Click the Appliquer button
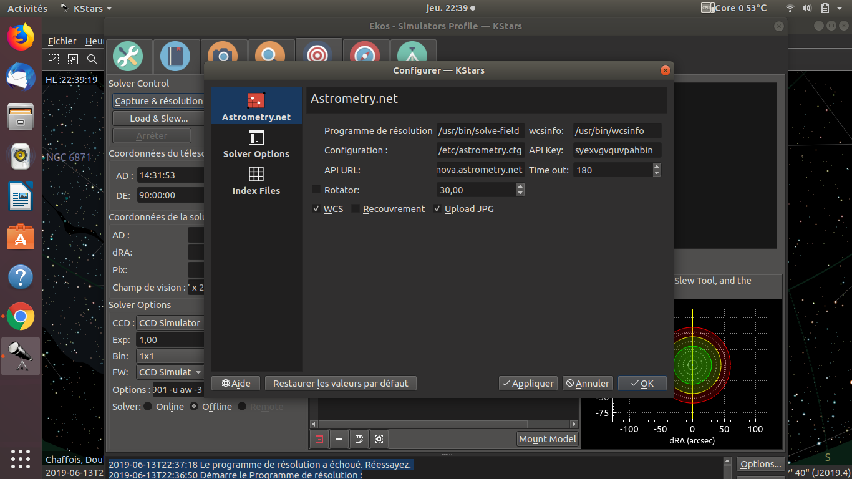Image resolution: width=852 pixels, height=479 pixels. click(x=528, y=384)
